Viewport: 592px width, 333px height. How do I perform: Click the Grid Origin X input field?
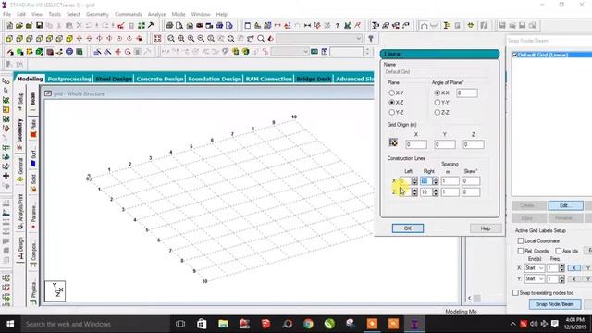(416, 144)
